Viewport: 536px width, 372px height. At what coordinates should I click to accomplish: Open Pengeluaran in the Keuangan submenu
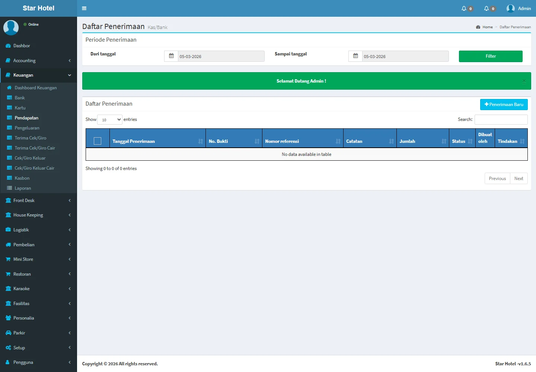tap(27, 128)
